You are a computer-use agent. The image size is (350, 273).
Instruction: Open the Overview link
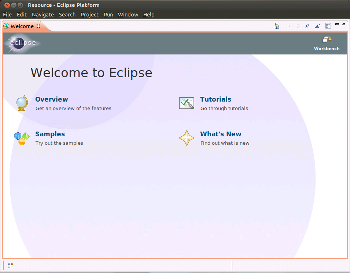pyautogui.click(x=52, y=99)
